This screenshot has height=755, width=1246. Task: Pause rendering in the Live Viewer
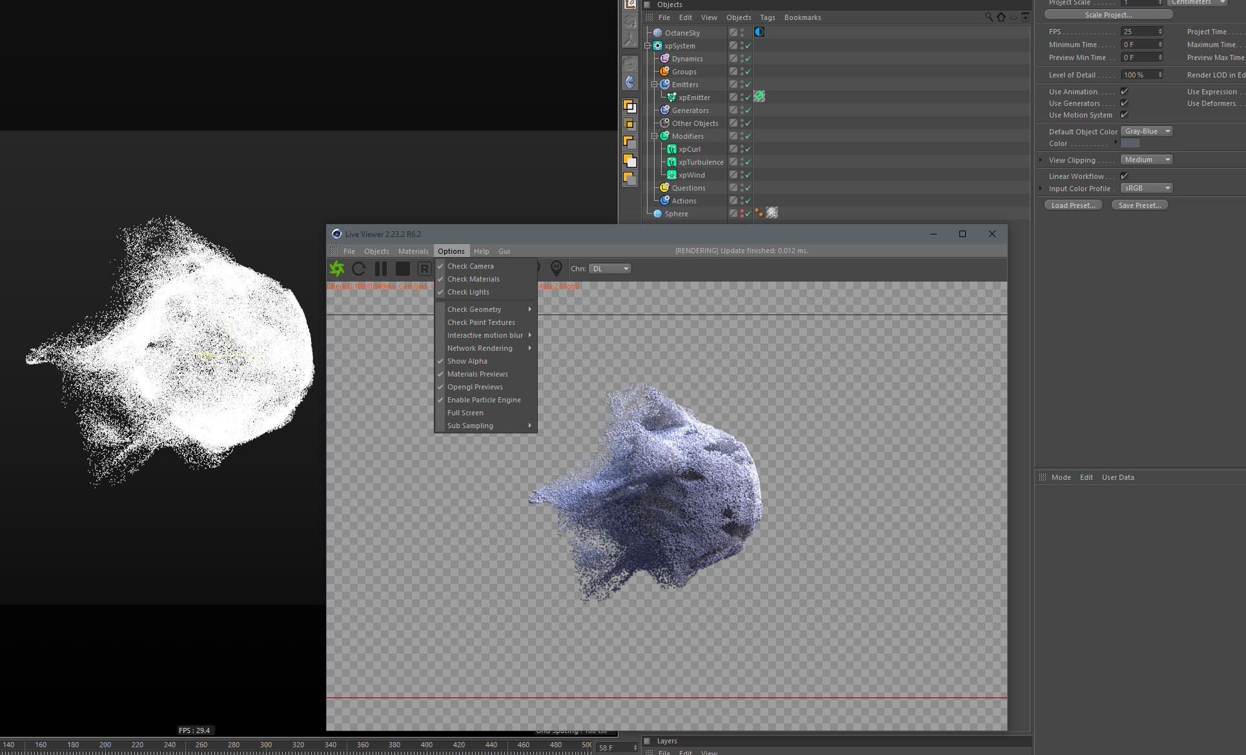click(x=381, y=269)
